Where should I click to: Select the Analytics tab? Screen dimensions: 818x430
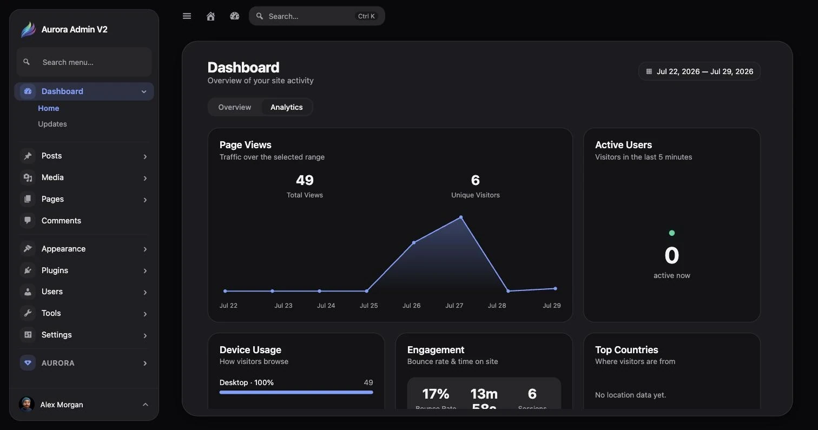tap(287, 107)
